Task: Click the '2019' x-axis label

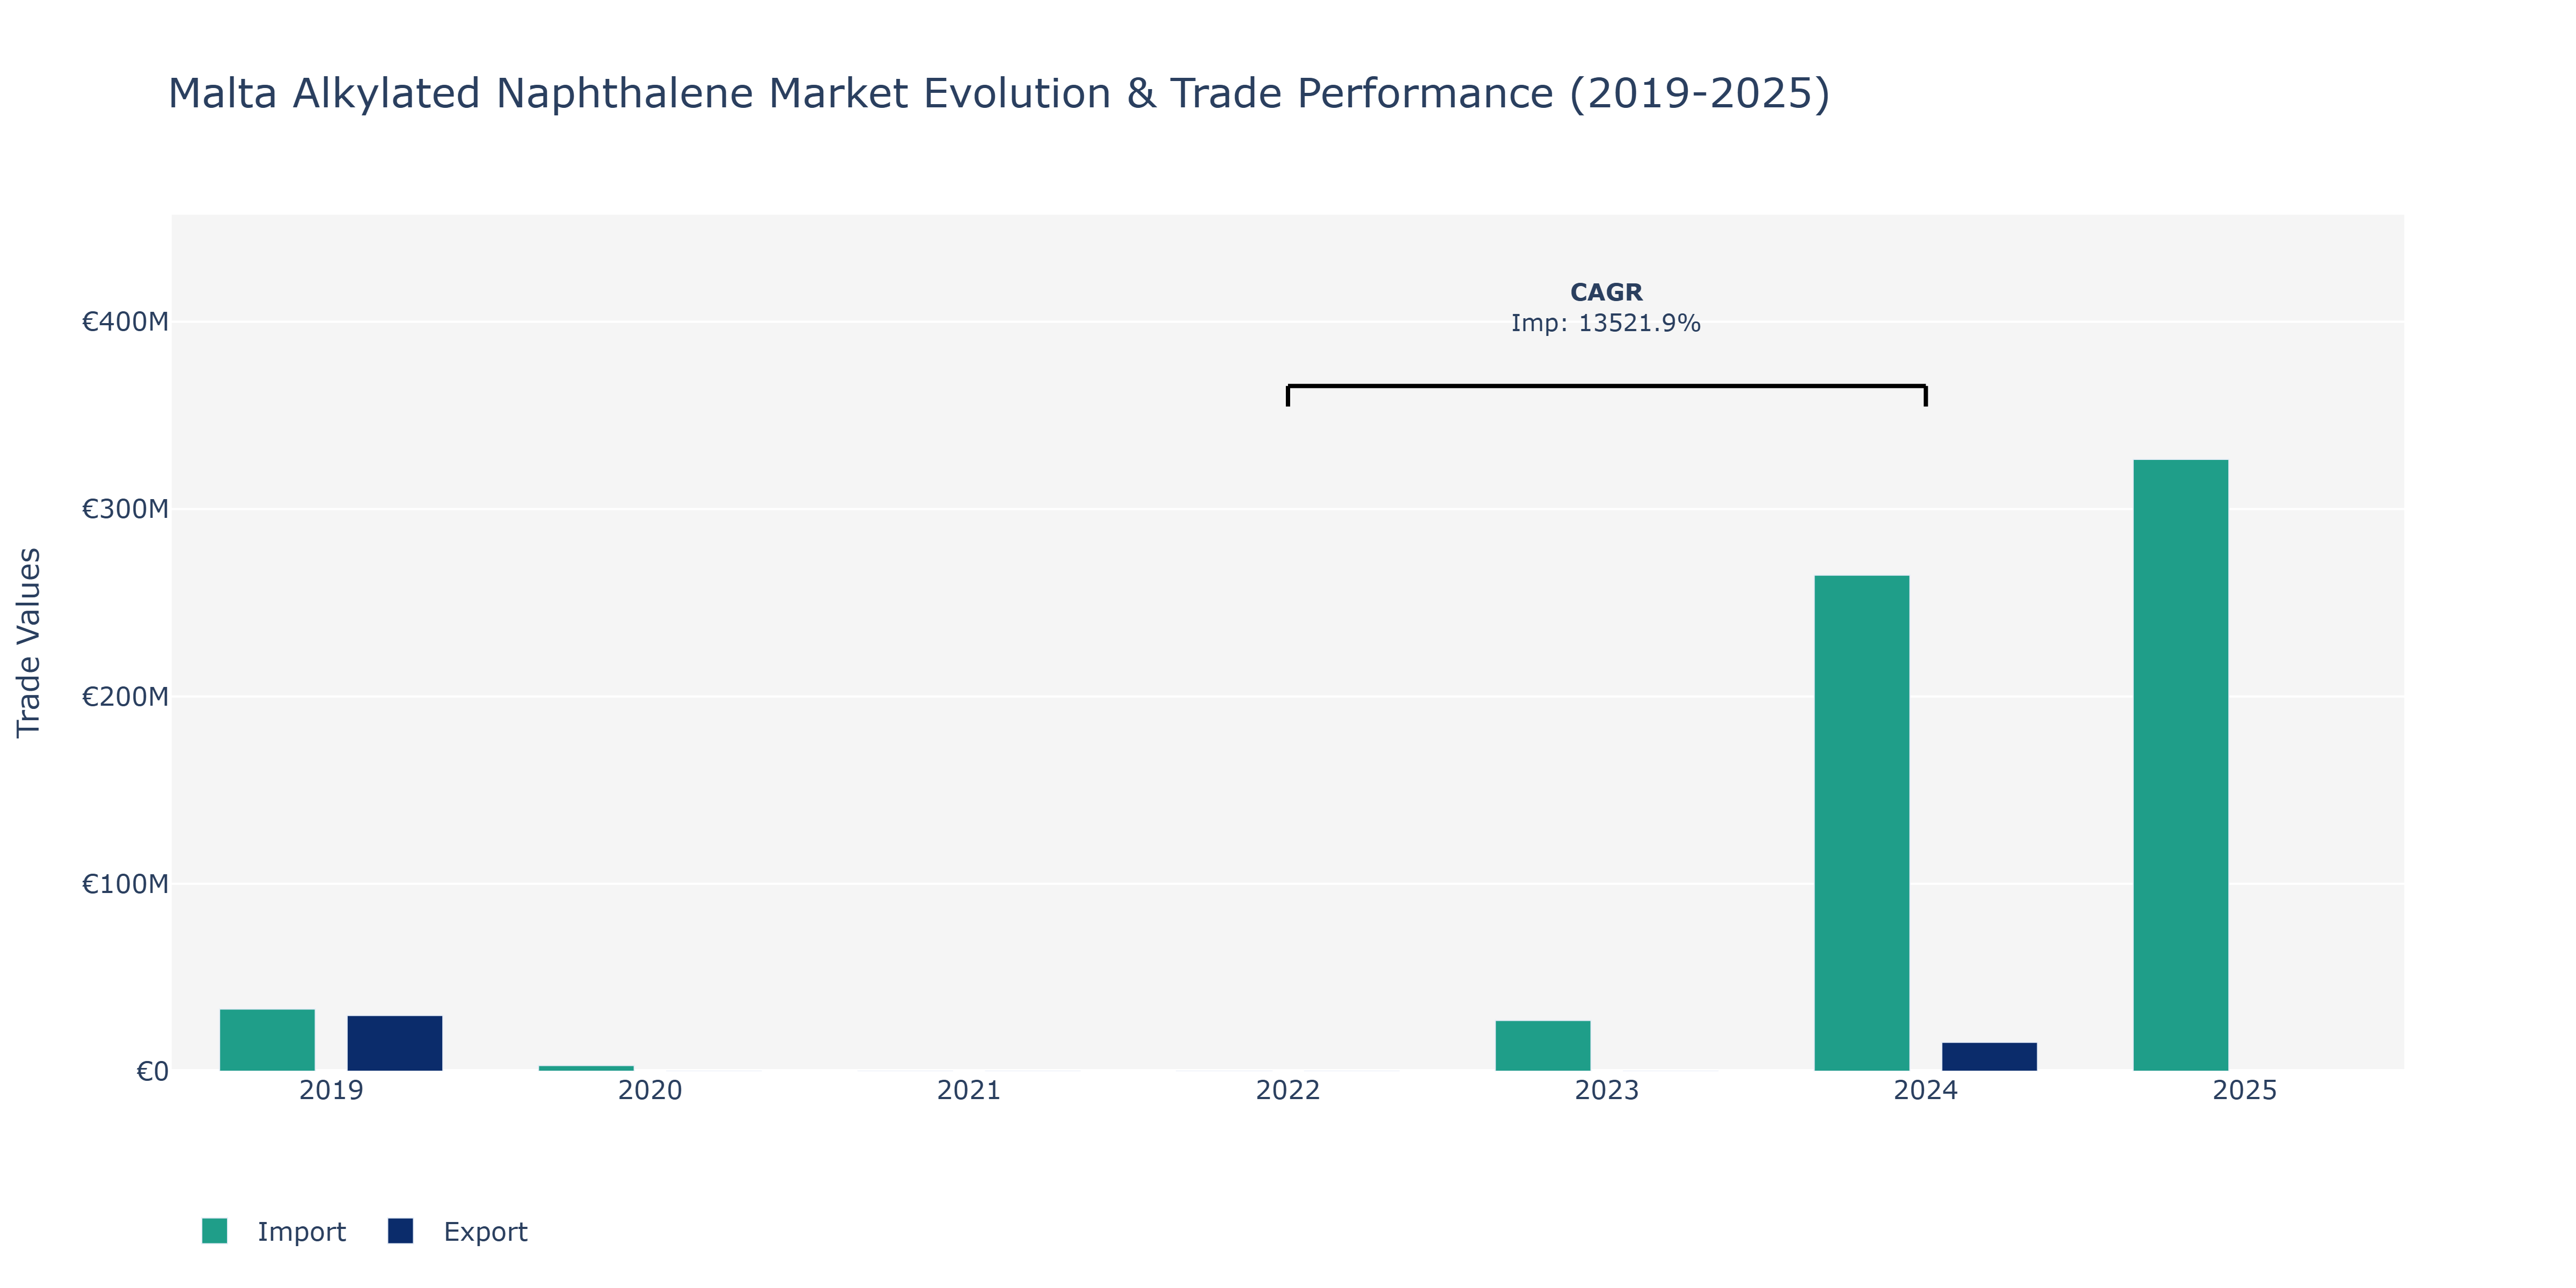Action: tap(331, 1090)
